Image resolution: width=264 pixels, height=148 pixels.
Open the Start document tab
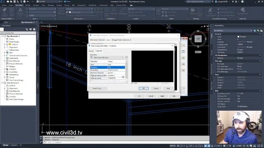[x=6, y=22]
